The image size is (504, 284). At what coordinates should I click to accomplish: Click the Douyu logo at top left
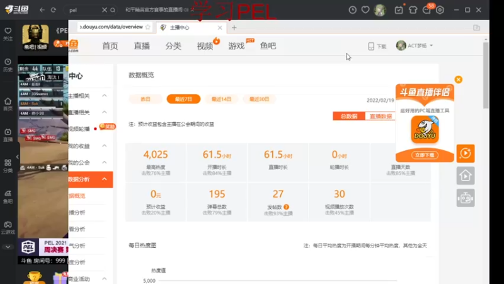click(x=16, y=9)
